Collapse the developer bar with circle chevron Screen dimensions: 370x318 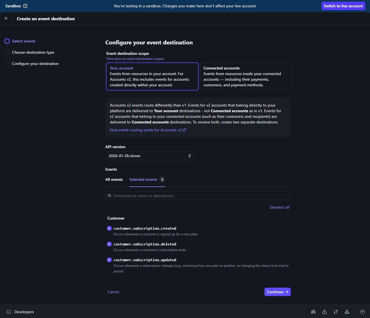click(x=363, y=312)
